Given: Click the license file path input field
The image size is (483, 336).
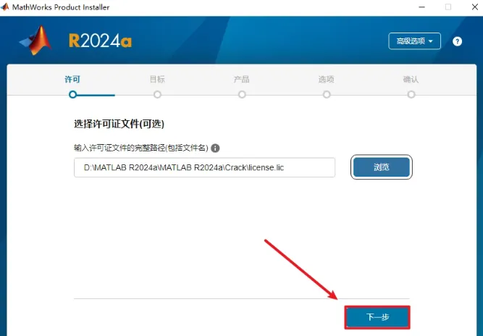Looking at the screenshot, I should [204, 167].
